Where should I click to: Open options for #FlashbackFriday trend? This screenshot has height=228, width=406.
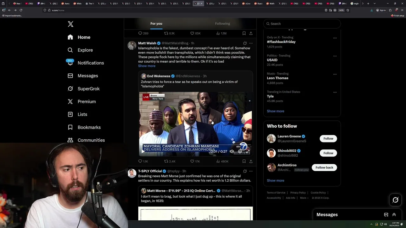(335, 38)
